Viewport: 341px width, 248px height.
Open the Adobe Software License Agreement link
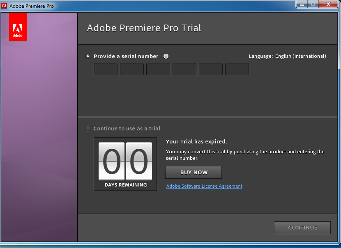pyautogui.click(x=204, y=186)
